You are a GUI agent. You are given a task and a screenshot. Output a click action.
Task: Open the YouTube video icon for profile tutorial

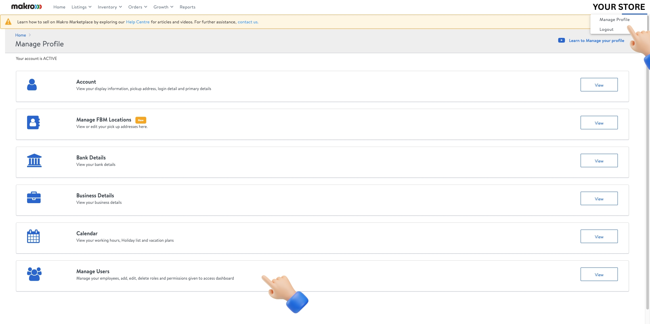(x=561, y=40)
